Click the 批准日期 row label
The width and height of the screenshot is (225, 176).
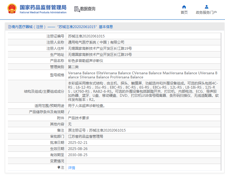[57, 143]
